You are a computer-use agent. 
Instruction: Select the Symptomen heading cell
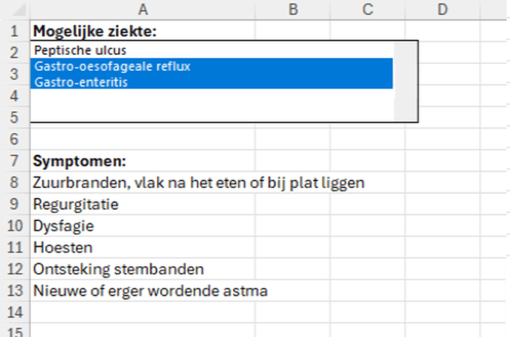[x=79, y=161]
